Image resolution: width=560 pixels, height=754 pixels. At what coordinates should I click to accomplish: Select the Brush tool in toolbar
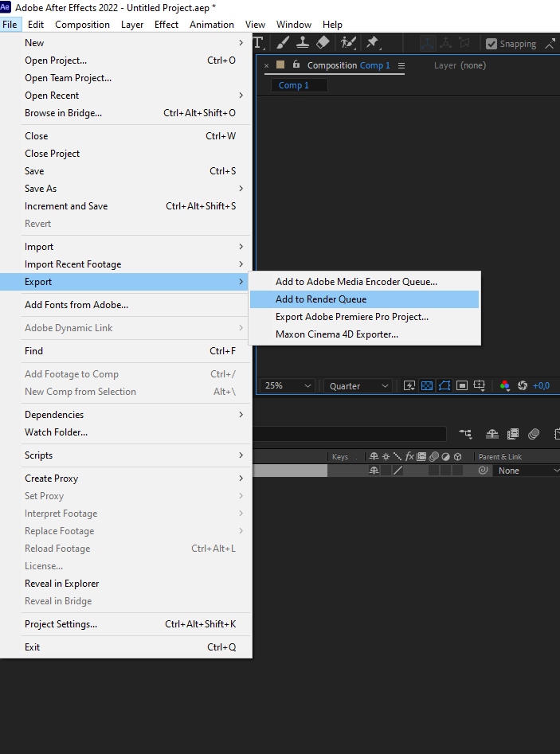point(283,43)
